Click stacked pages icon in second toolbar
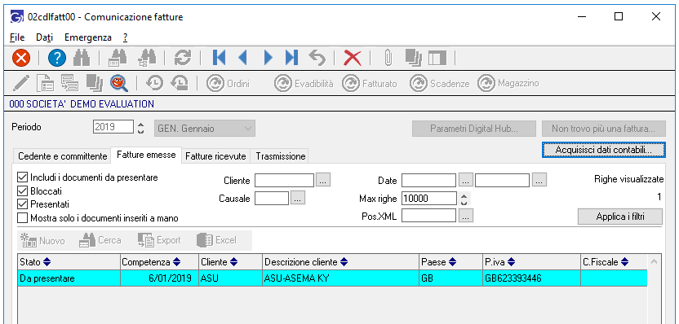This screenshot has width=679, height=324. point(94,83)
